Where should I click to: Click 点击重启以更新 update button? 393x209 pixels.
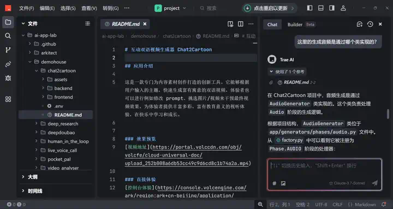(270, 8)
